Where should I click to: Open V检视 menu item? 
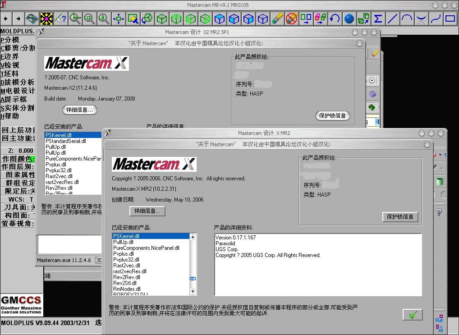[9, 65]
